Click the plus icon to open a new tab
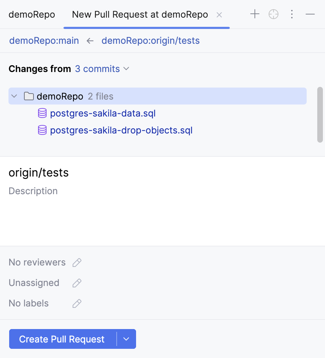The height and width of the screenshot is (358, 325). [255, 14]
